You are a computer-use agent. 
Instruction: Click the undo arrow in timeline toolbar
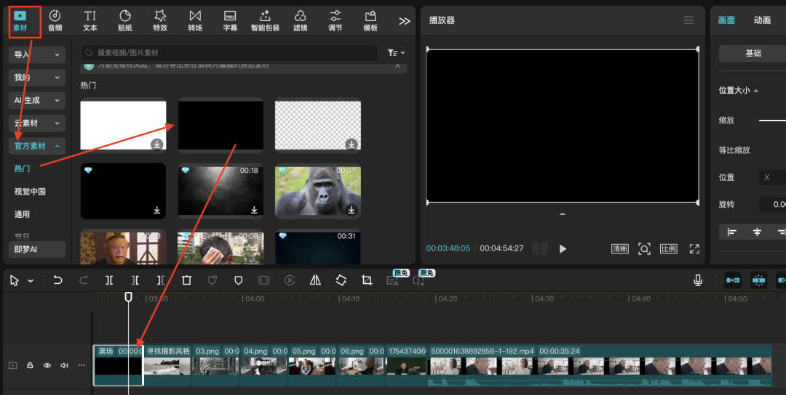[58, 280]
